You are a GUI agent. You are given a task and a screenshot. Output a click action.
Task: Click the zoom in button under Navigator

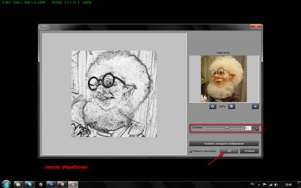click(x=213, y=106)
